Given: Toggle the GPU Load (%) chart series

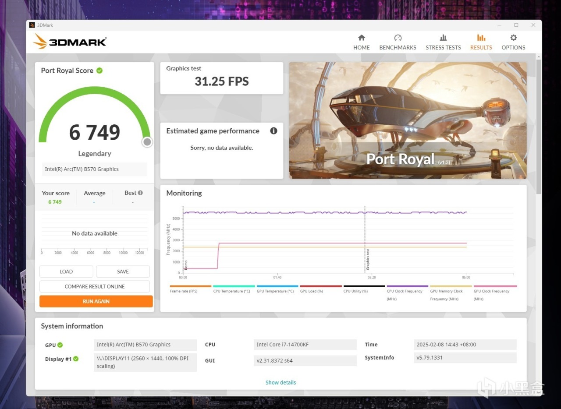Looking at the screenshot, I should pos(321,289).
